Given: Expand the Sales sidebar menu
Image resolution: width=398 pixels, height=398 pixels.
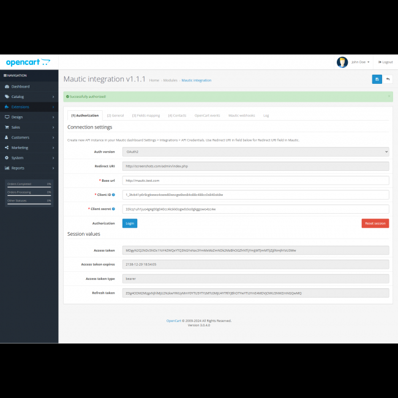Looking at the screenshot, I should [x=29, y=127].
